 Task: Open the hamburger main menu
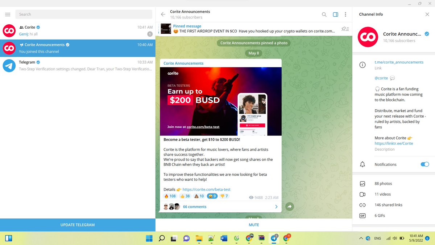(8, 15)
